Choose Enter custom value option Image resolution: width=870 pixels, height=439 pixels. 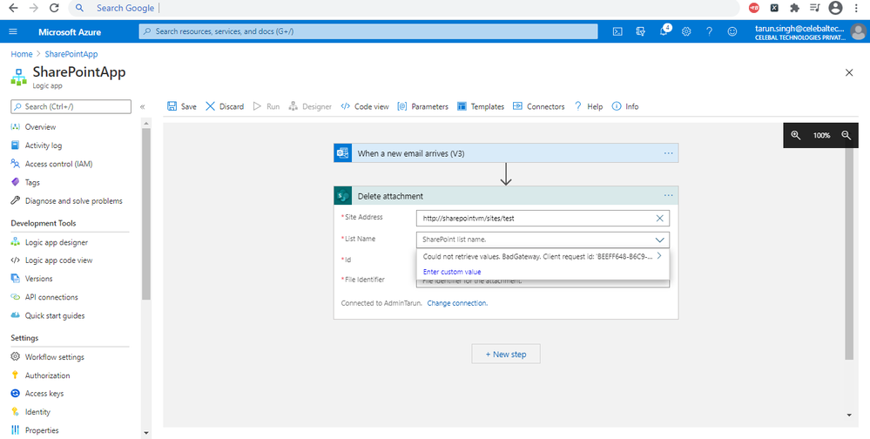tap(452, 272)
